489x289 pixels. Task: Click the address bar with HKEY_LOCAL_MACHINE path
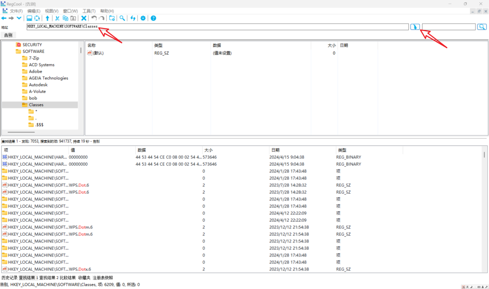tap(217, 27)
